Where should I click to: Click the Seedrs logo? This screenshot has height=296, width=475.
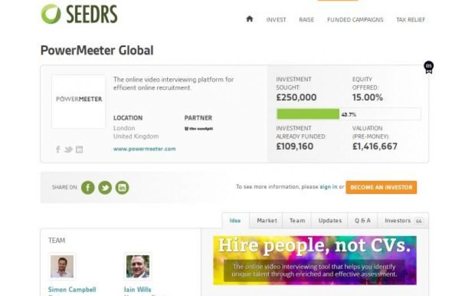click(x=79, y=14)
